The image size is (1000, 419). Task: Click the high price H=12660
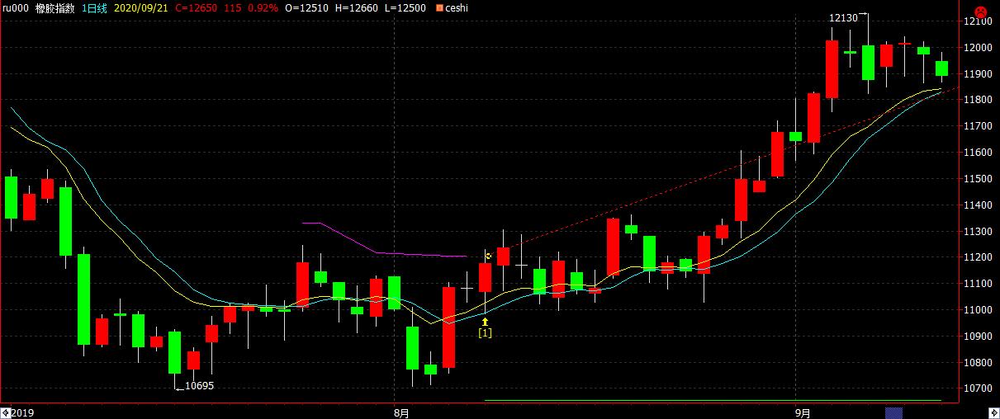pos(358,8)
